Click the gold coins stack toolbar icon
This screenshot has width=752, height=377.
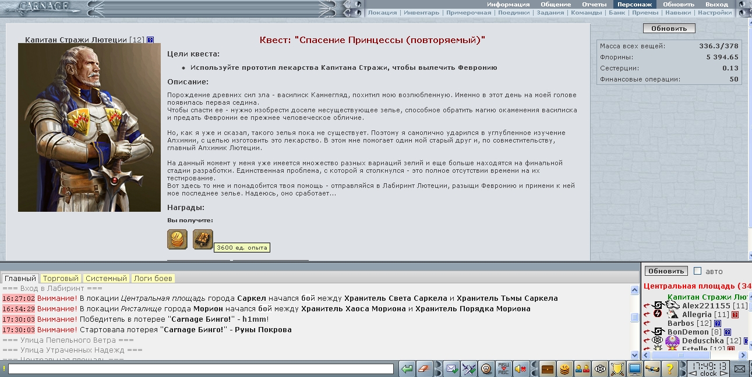[564, 368]
